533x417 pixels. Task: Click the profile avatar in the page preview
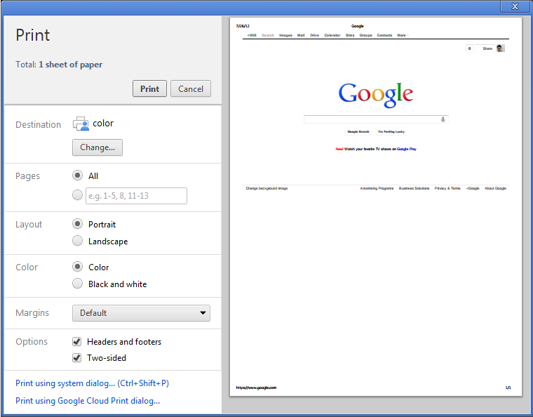(x=500, y=48)
